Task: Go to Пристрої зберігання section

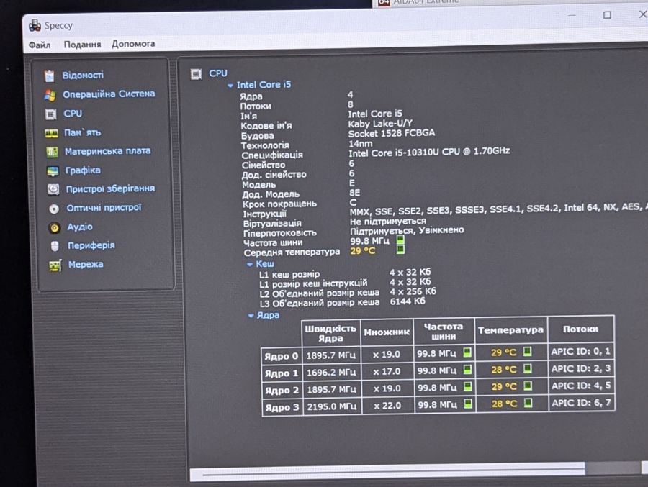Action: point(110,188)
